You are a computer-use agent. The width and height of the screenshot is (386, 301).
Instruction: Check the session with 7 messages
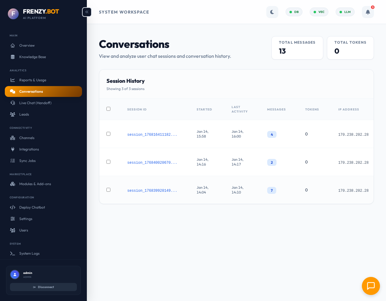[x=108, y=190]
